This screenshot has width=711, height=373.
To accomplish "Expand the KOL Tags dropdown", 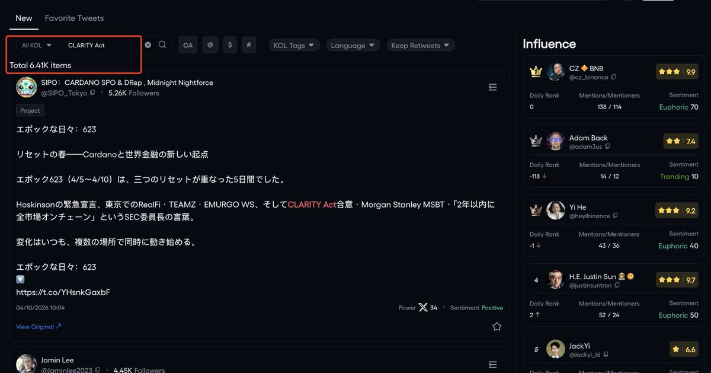I will click(x=294, y=45).
